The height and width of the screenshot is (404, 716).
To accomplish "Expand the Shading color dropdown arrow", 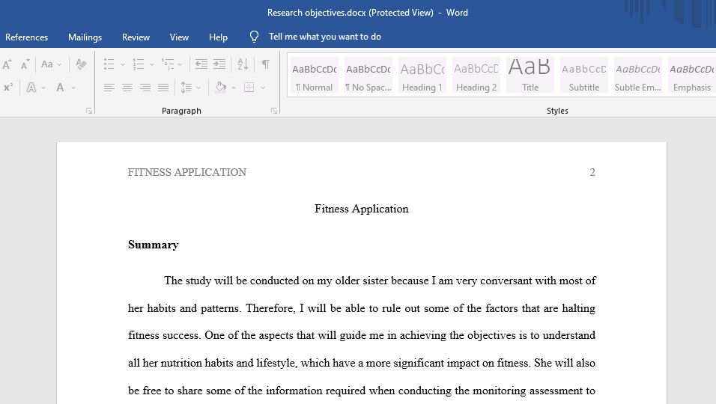I will pos(234,88).
